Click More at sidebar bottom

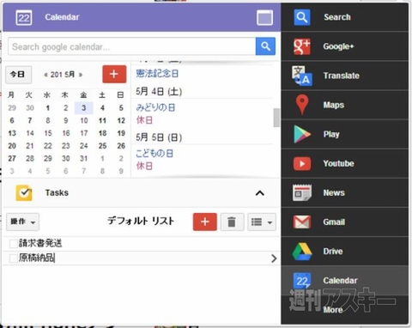(333, 310)
